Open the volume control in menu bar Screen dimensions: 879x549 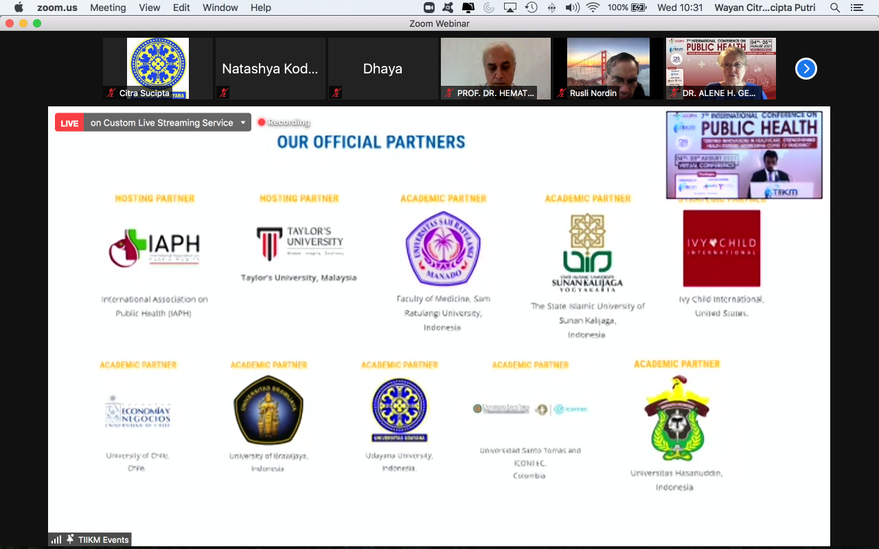(572, 8)
